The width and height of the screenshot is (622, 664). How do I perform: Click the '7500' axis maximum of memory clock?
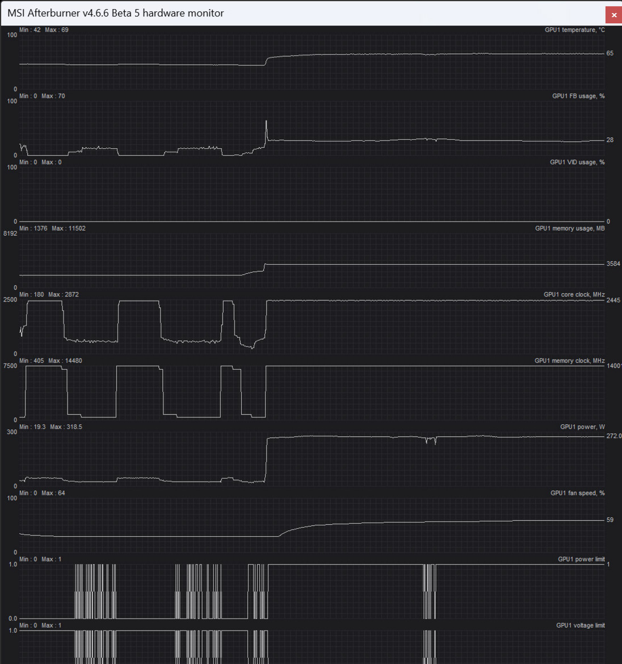(x=10, y=366)
